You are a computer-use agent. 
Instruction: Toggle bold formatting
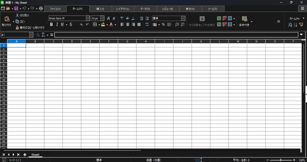pos(52,24)
